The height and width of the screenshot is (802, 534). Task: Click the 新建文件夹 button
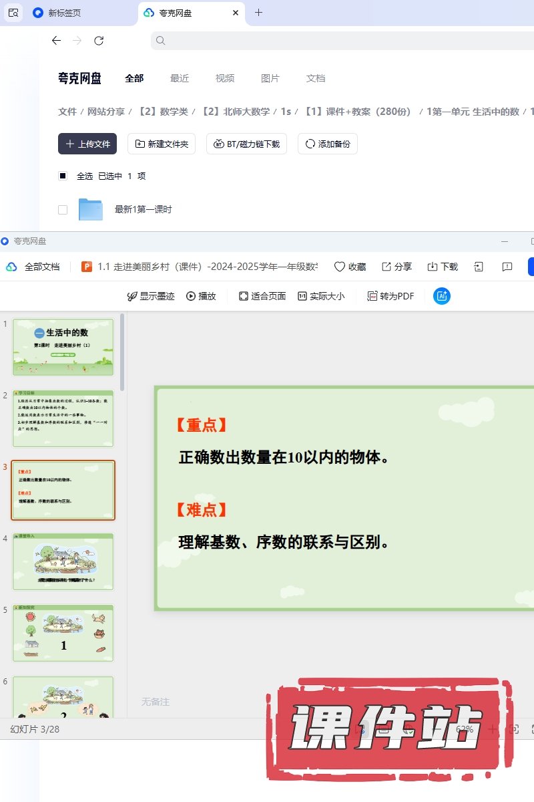[162, 144]
